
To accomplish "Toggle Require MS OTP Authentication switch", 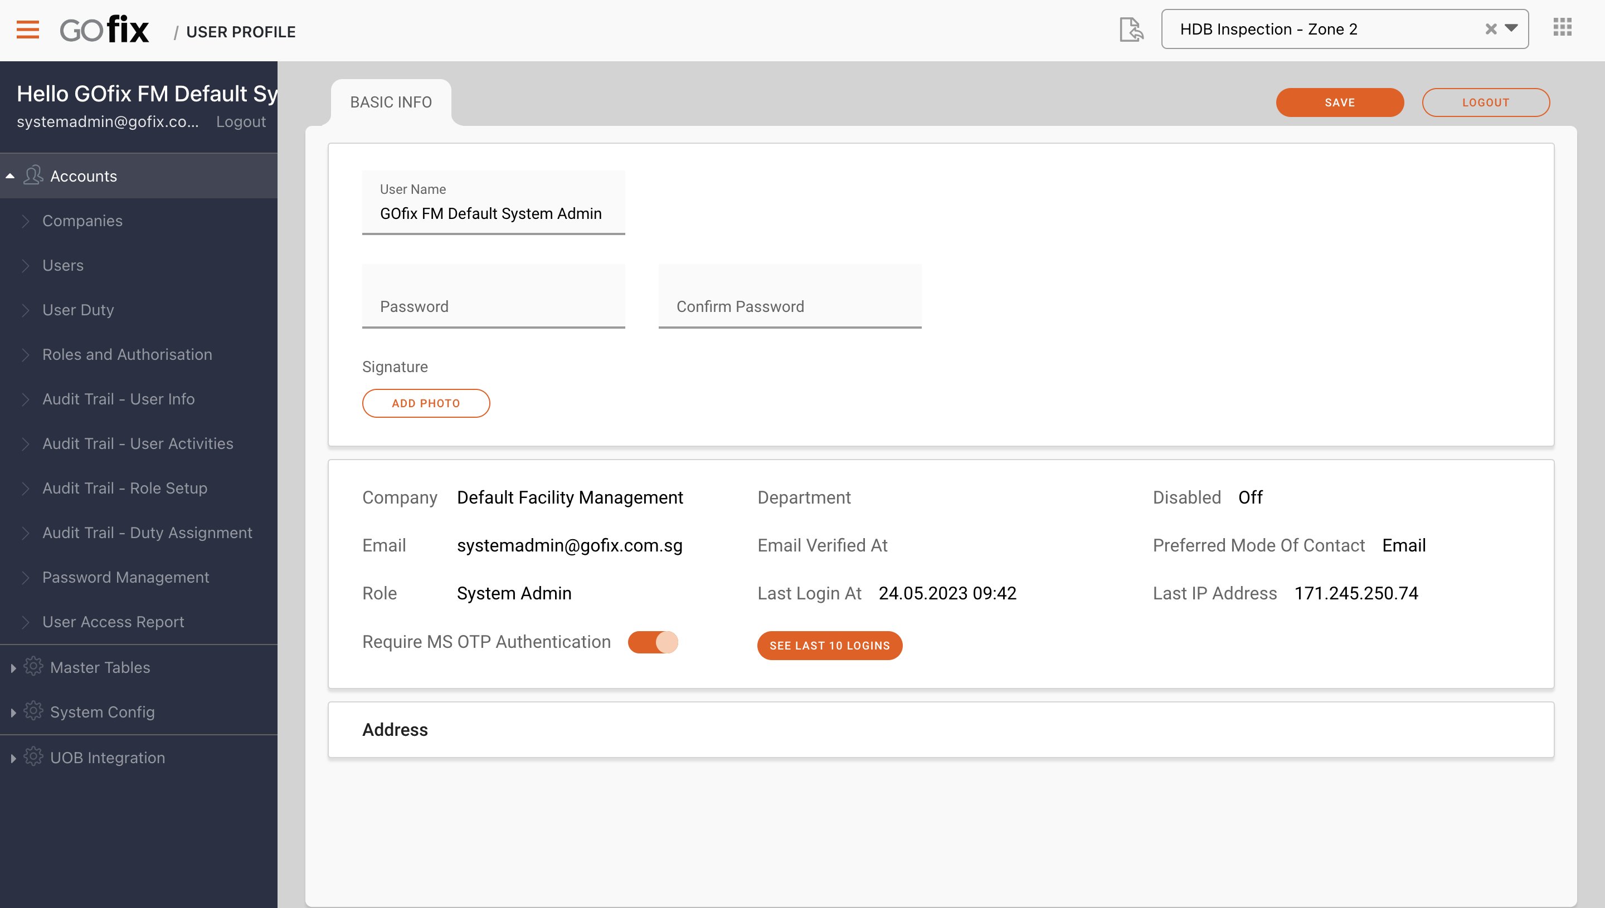I will tap(653, 642).
